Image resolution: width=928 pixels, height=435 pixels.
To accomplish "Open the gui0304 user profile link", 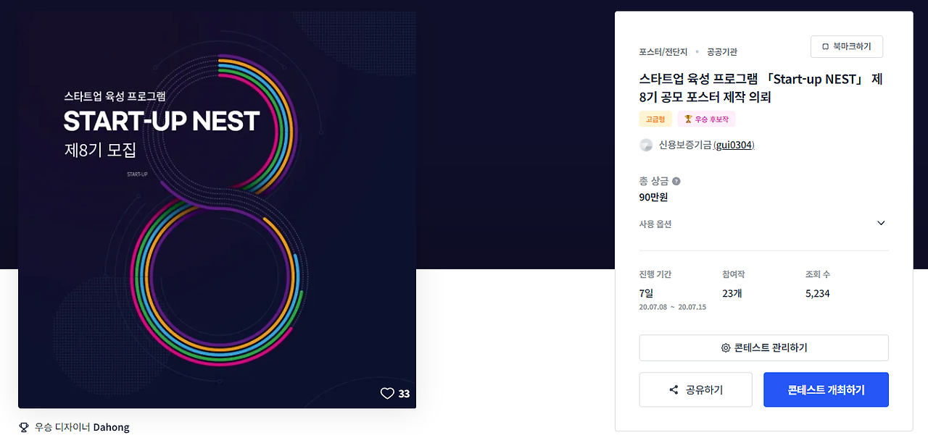I will pos(734,145).
